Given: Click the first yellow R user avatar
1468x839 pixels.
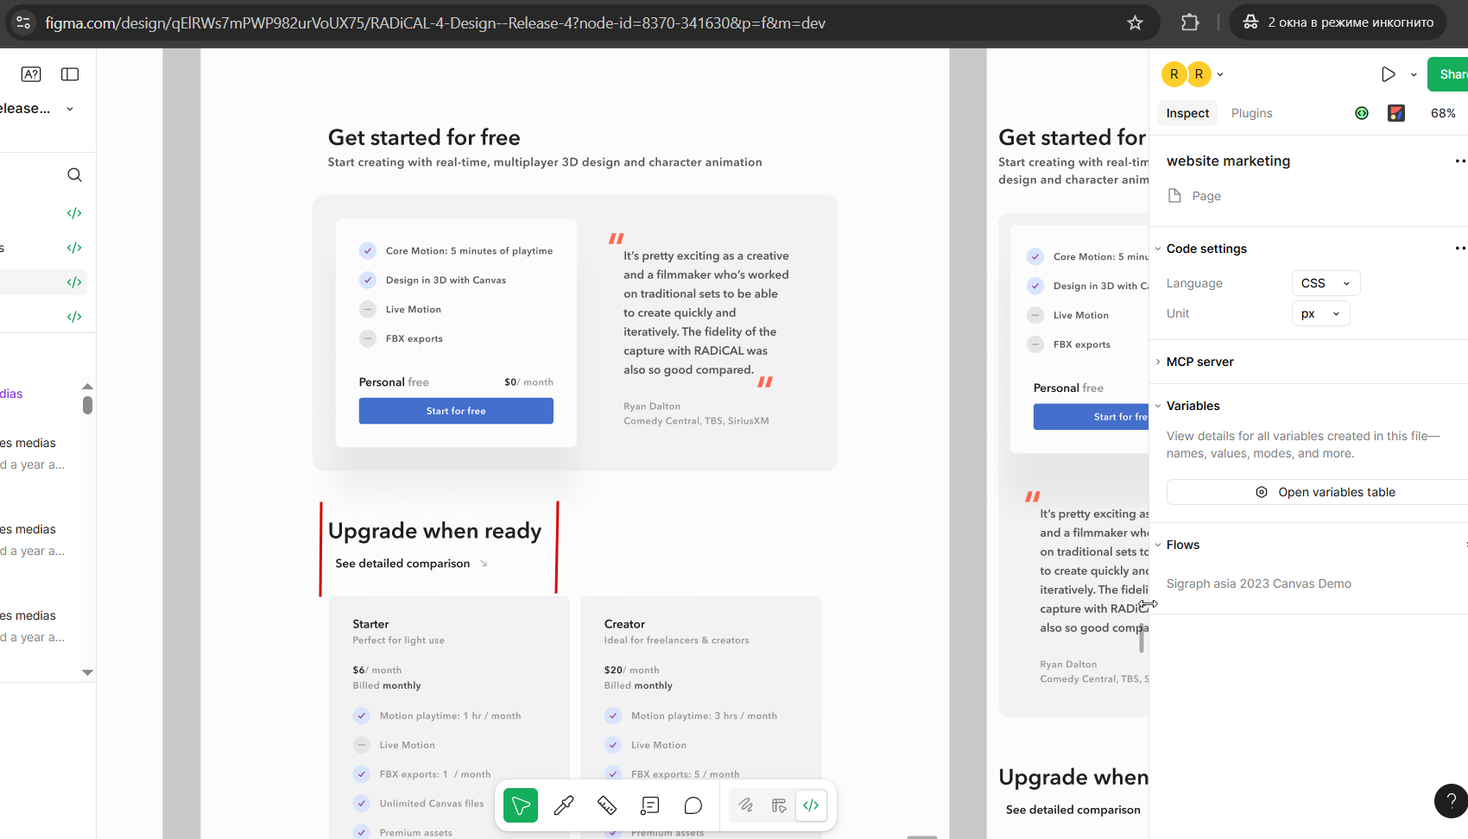Looking at the screenshot, I should 1174,74.
